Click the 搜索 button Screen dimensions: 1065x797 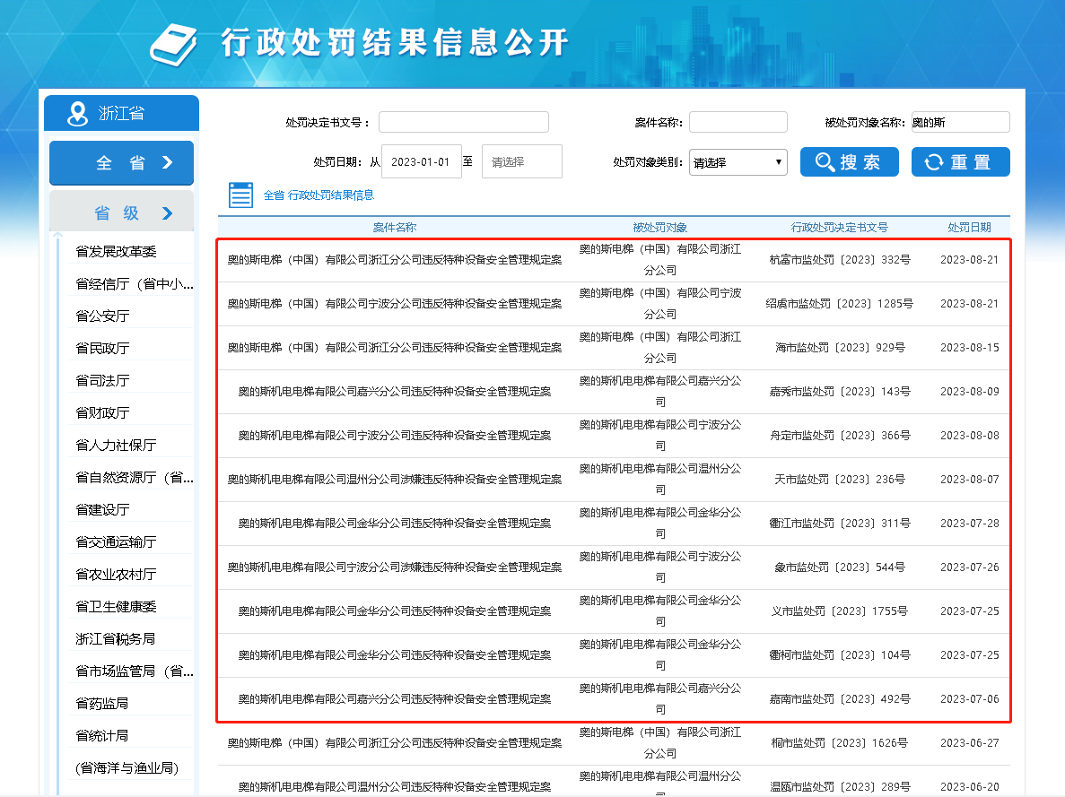[x=849, y=162]
